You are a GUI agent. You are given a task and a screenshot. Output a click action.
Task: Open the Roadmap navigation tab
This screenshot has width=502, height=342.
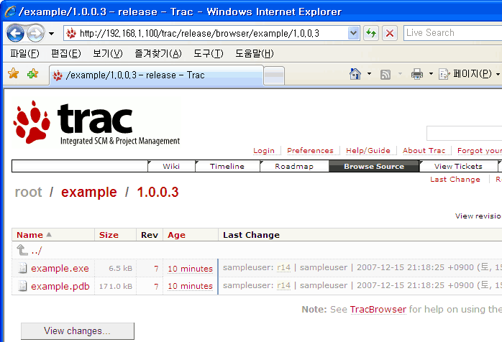click(x=294, y=166)
